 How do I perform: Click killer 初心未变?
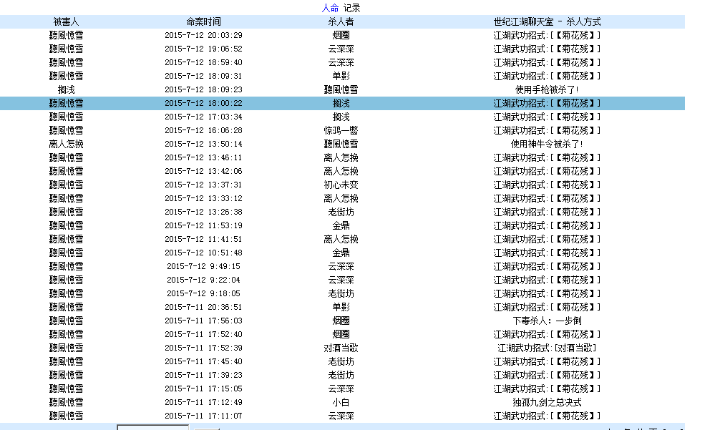click(341, 185)
